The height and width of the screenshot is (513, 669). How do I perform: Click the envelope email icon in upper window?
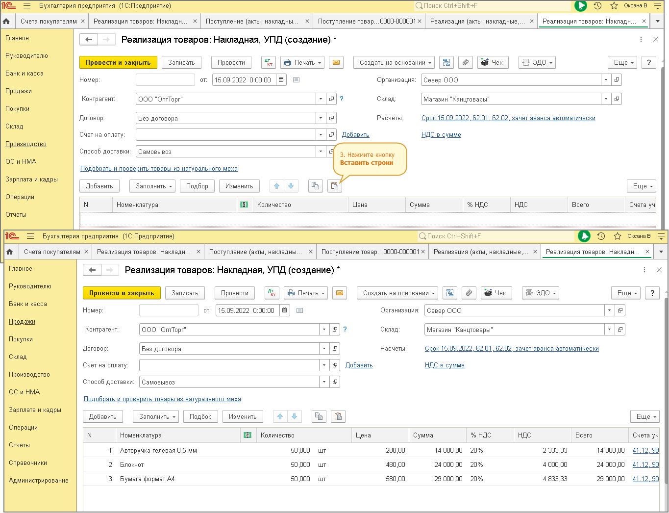336,62
